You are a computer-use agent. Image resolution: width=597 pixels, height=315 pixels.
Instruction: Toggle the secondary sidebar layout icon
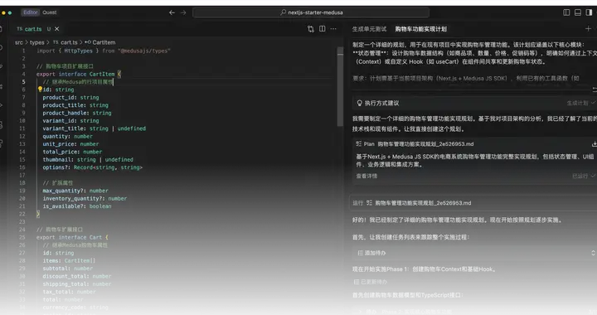589,12
